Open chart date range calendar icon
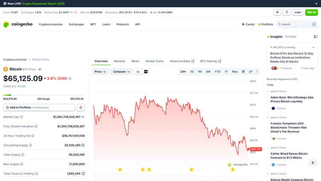The height and width of the screenshot is (181, 321). tap(243, 72)
